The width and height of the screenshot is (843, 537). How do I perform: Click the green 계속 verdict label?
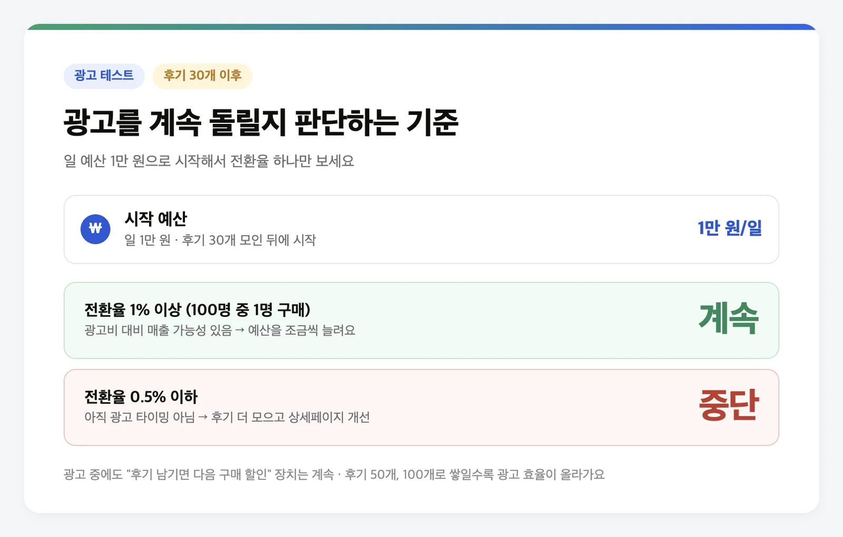tap(729, 318)
